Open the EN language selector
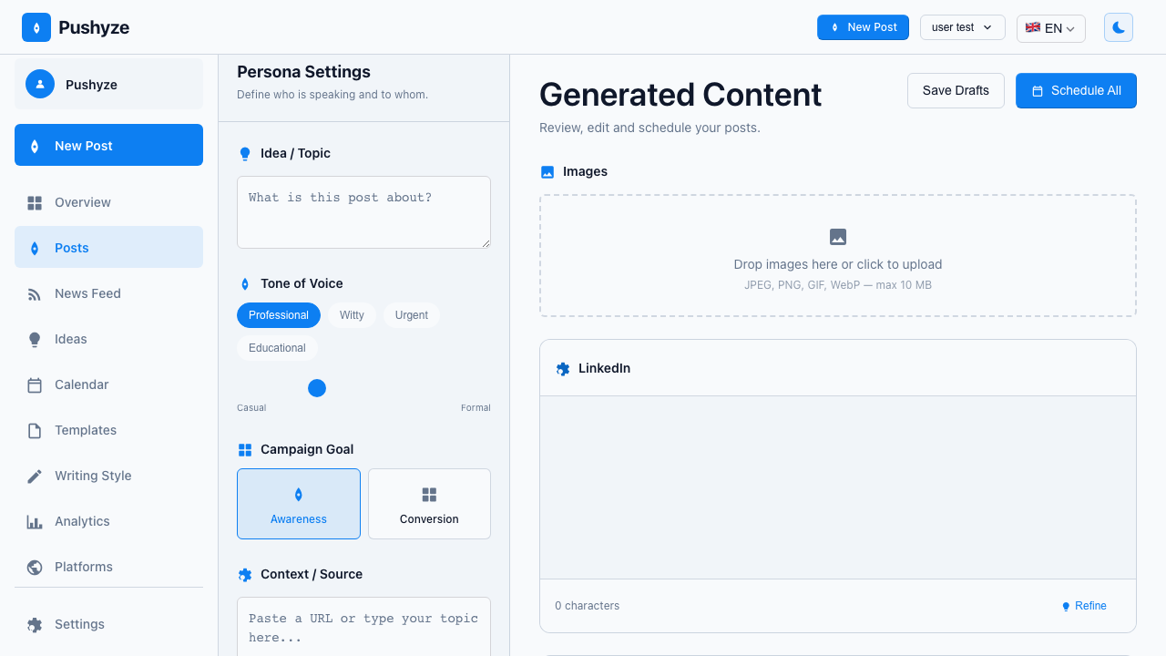 pos(1050,28)
